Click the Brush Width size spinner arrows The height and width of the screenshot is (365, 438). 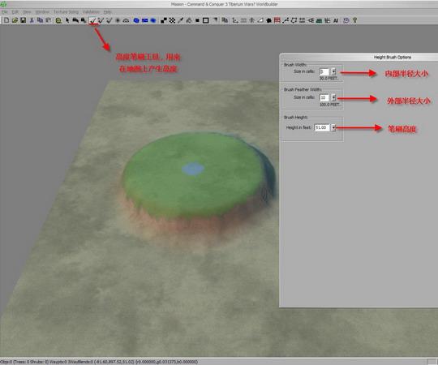coord(333,71)
